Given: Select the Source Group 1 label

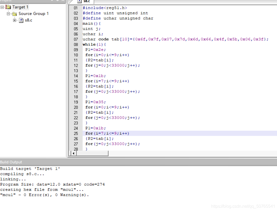Looking at the screenshot, I should 34,14.
